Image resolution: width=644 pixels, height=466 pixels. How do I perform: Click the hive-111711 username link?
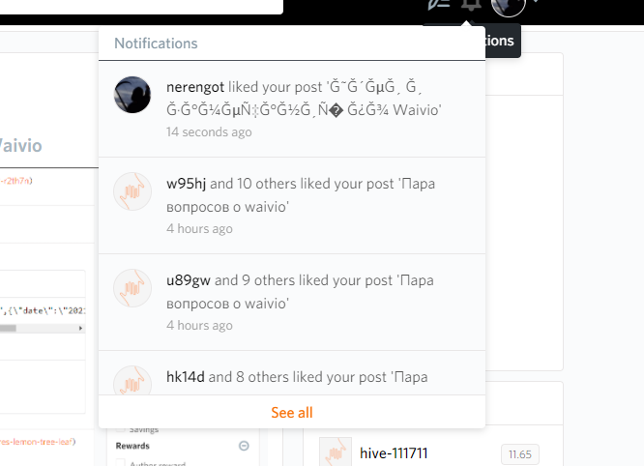pyautogui.click(x=394, y=453)
